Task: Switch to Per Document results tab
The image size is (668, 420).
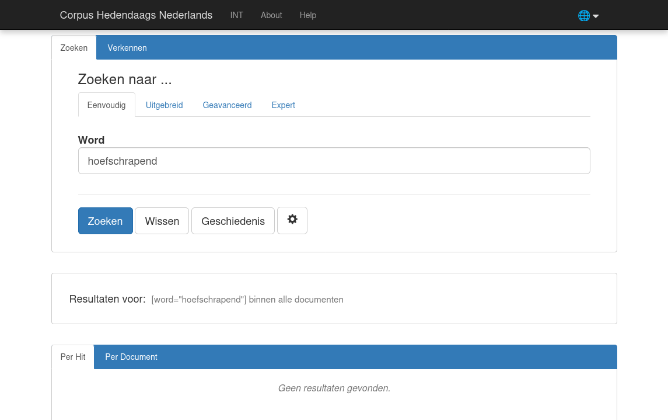Action: (131, 357)
